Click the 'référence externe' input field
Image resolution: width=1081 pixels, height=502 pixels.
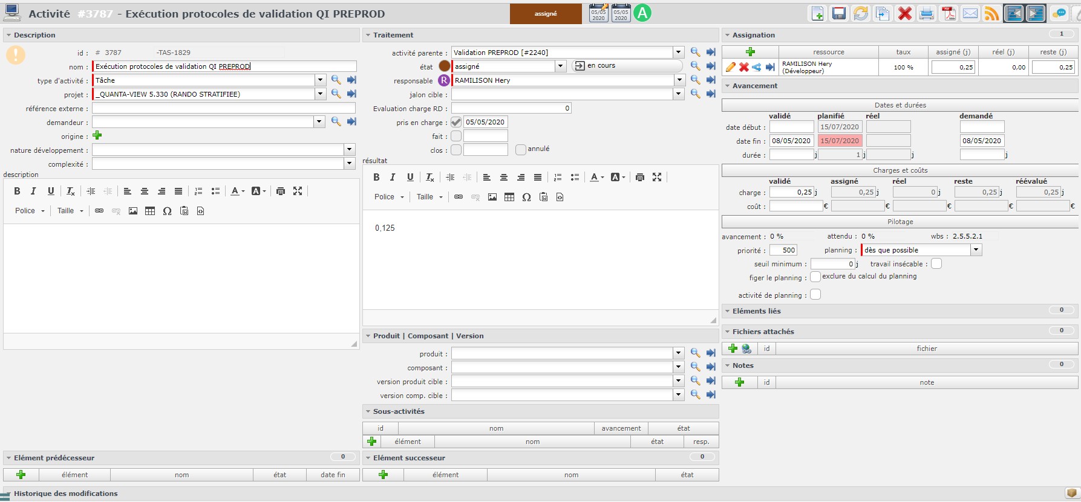[224, 109]
